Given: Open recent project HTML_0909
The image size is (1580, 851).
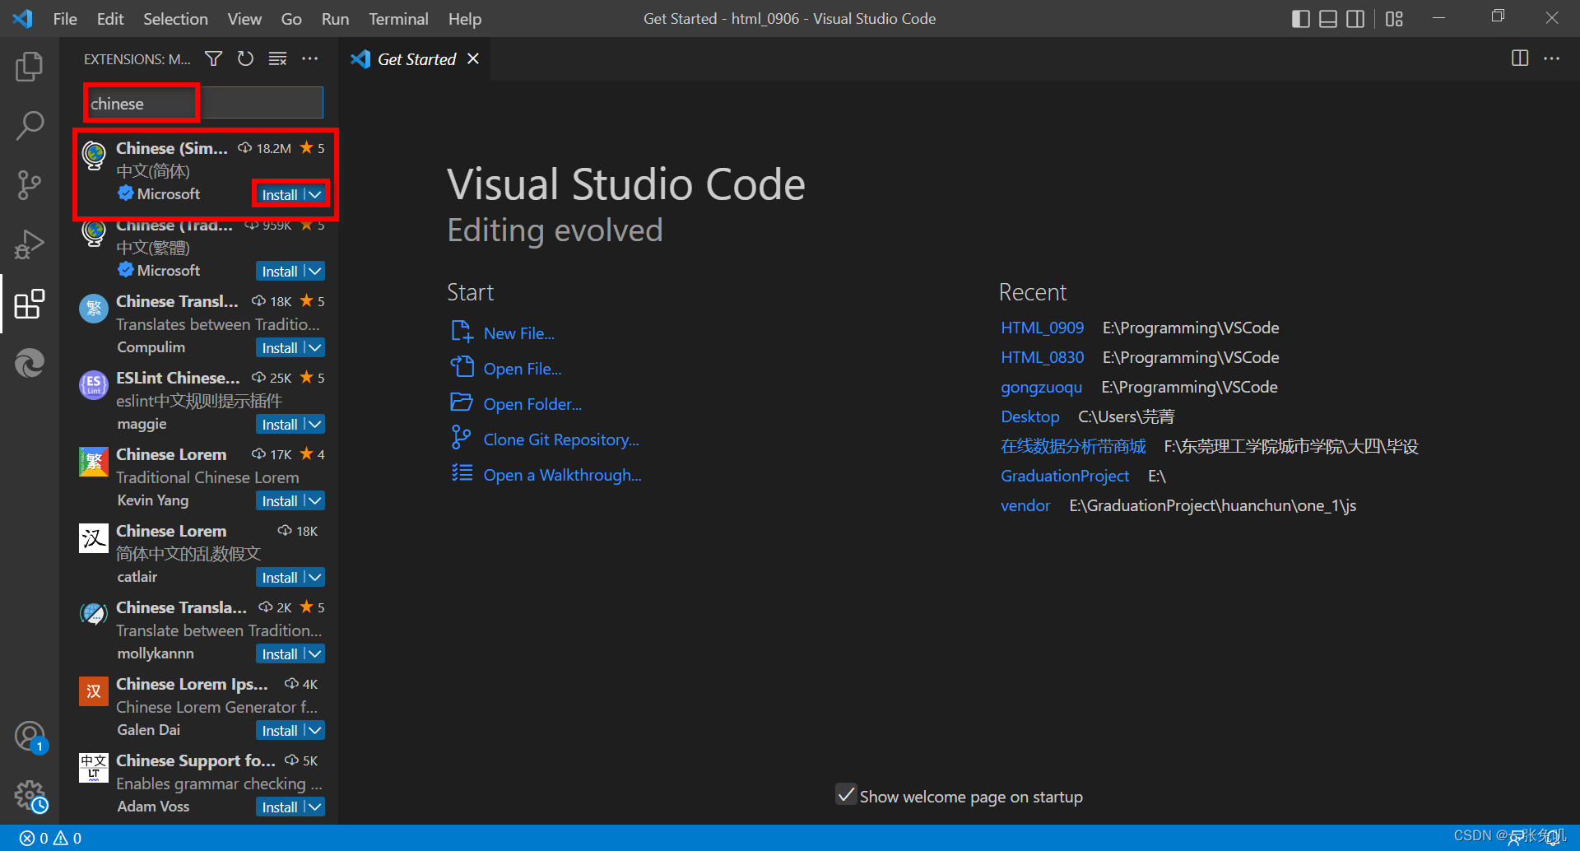Looking at the screenshot, I should tap(1042, 327).
